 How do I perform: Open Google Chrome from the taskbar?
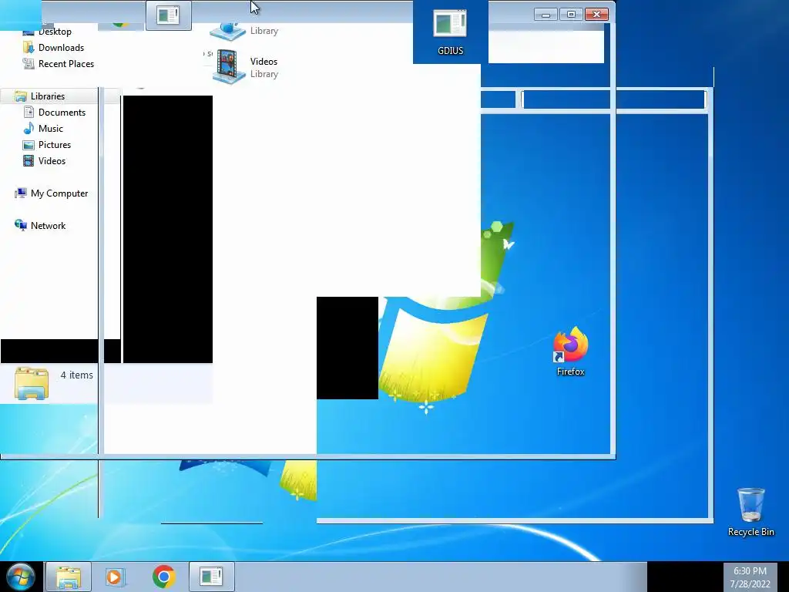163,577
